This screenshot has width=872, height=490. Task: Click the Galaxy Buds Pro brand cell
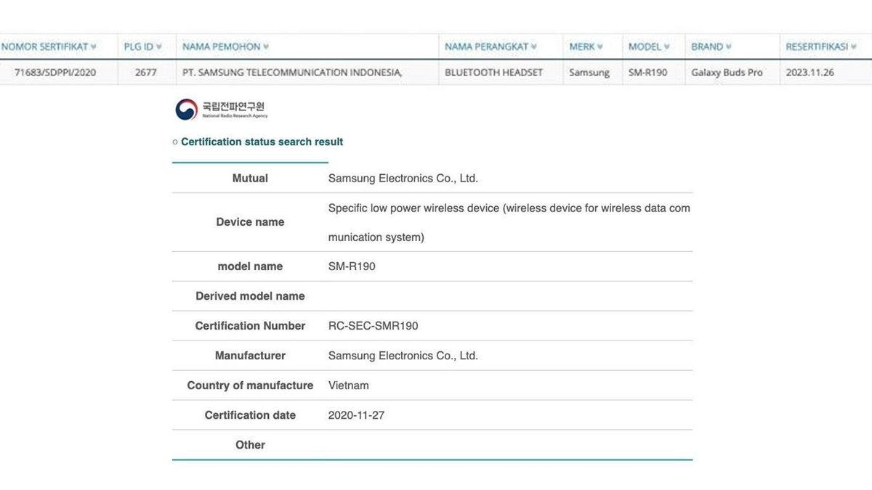[730, 72]
